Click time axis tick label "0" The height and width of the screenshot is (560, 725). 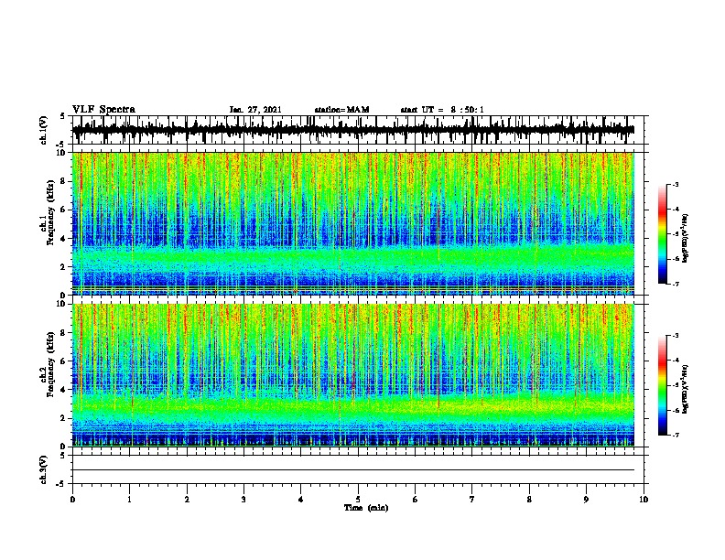pyautogui.click(x=72, y=500)
